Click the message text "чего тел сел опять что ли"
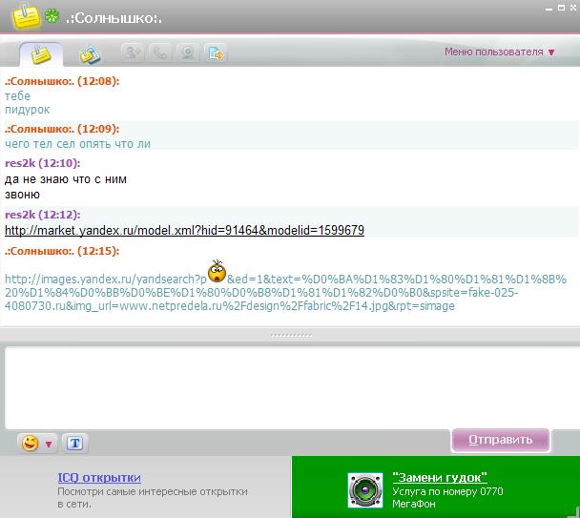This screenshot has height=518, width=580. [77, 143]
